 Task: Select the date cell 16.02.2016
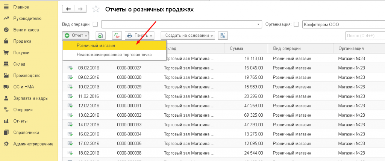coord(89,134)
